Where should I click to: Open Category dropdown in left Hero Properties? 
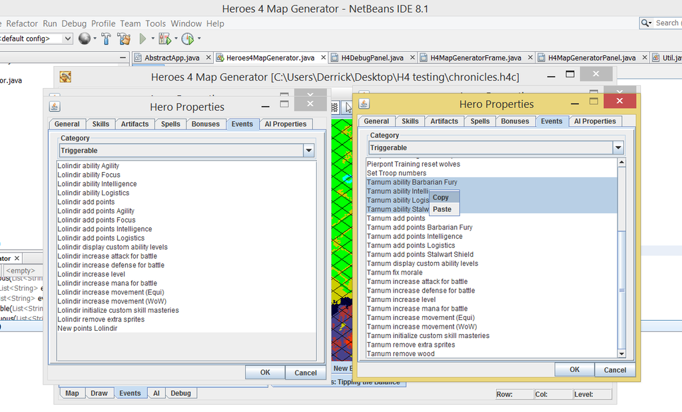pos(308,151)
